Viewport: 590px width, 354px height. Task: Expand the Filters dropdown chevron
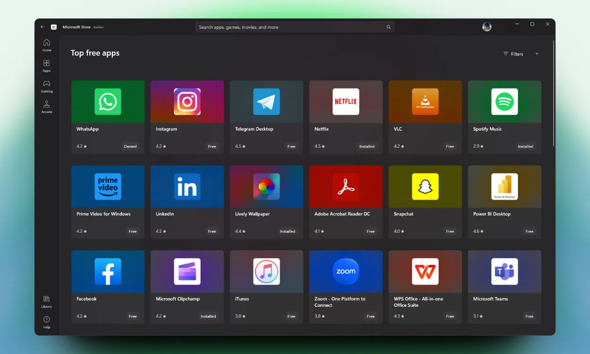[x=537, y=54]
